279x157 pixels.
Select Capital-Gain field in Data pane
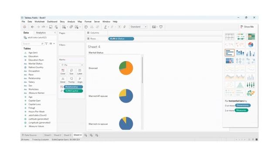click(34, 101)
